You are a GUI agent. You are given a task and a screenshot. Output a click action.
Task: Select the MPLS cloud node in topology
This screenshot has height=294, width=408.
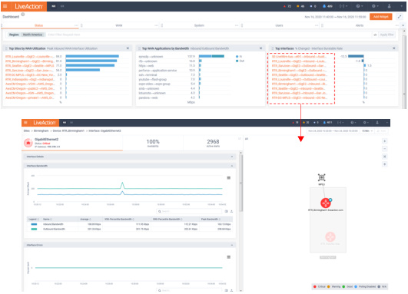pyautogui.click(x=322, y=177)
